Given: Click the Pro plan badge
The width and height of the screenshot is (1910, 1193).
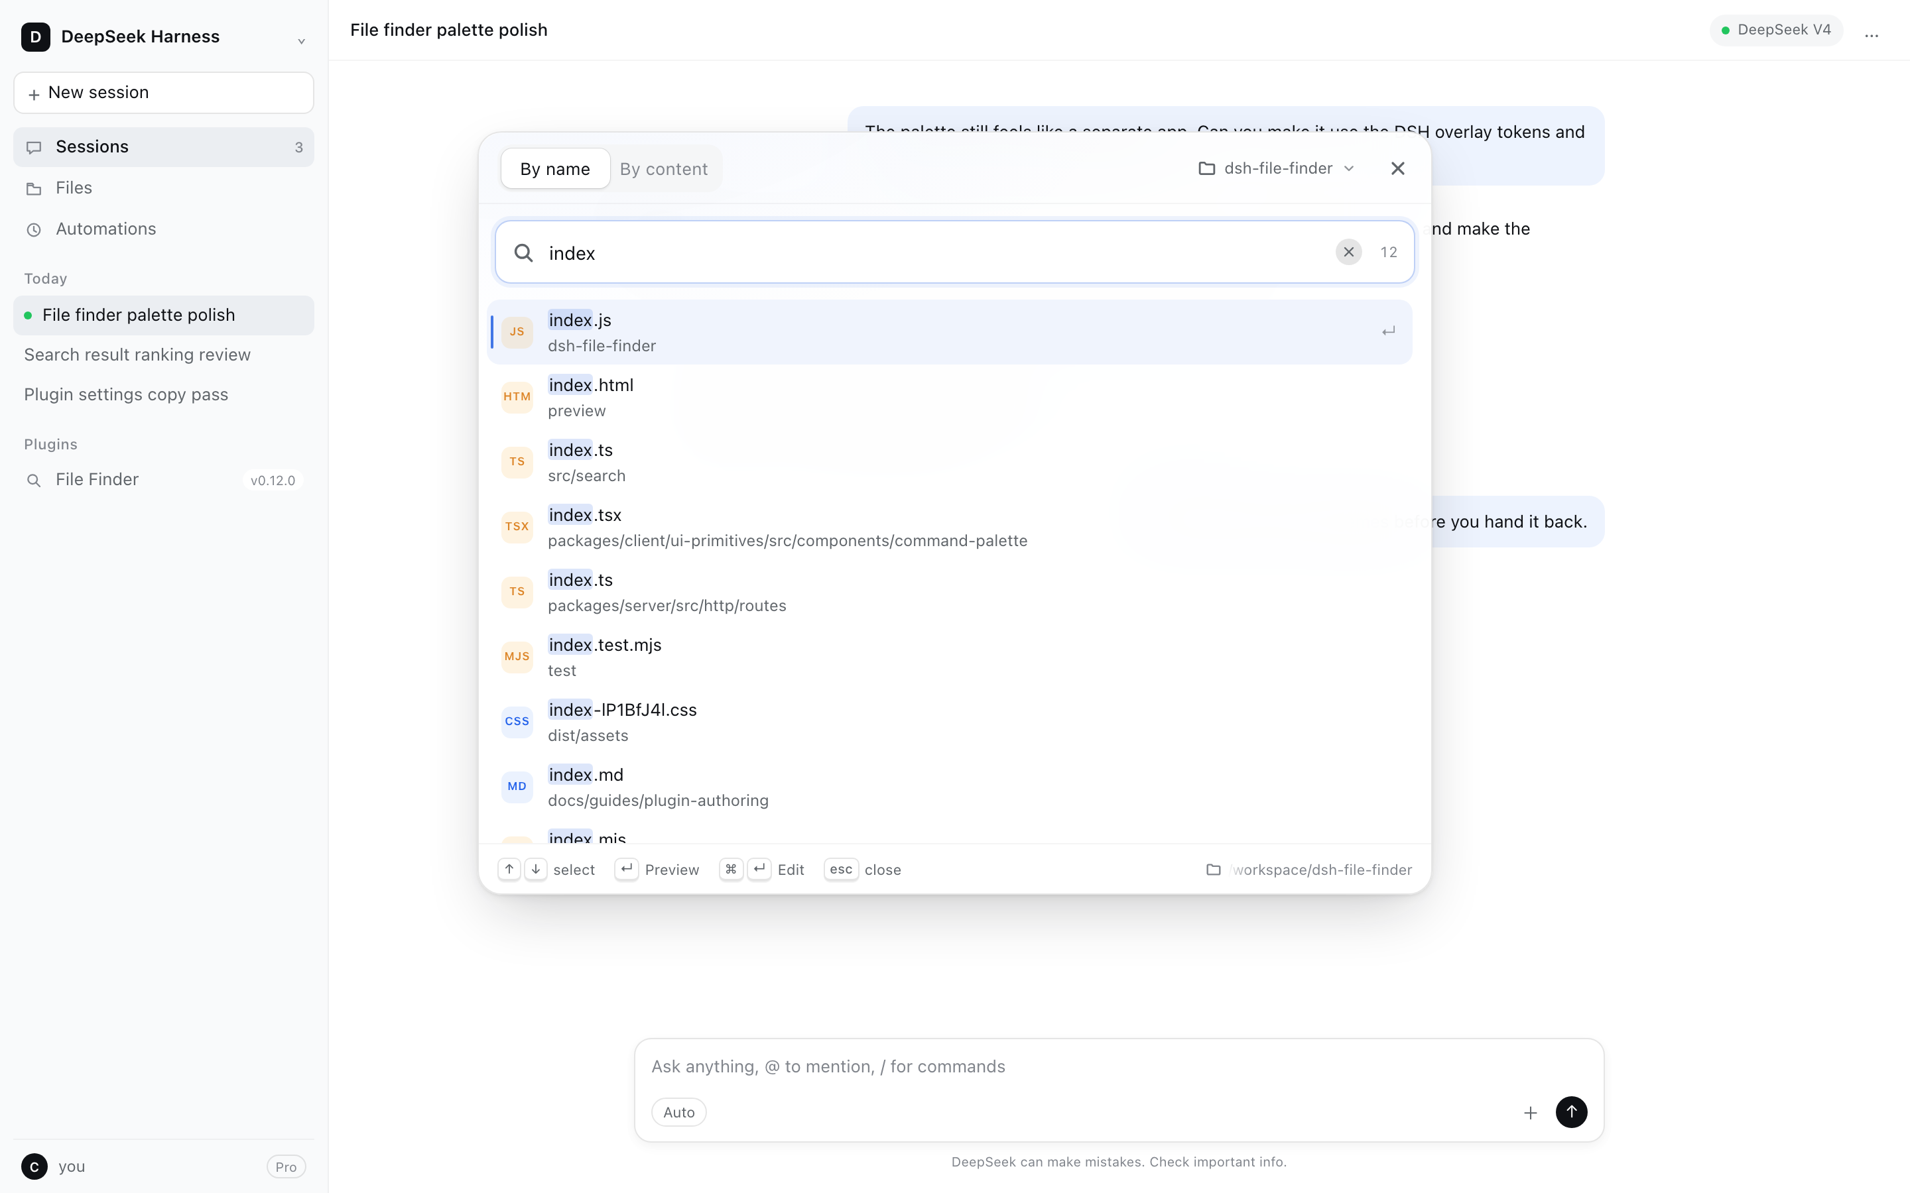Looking at the screenshot, I should [x=286, y=1166].
